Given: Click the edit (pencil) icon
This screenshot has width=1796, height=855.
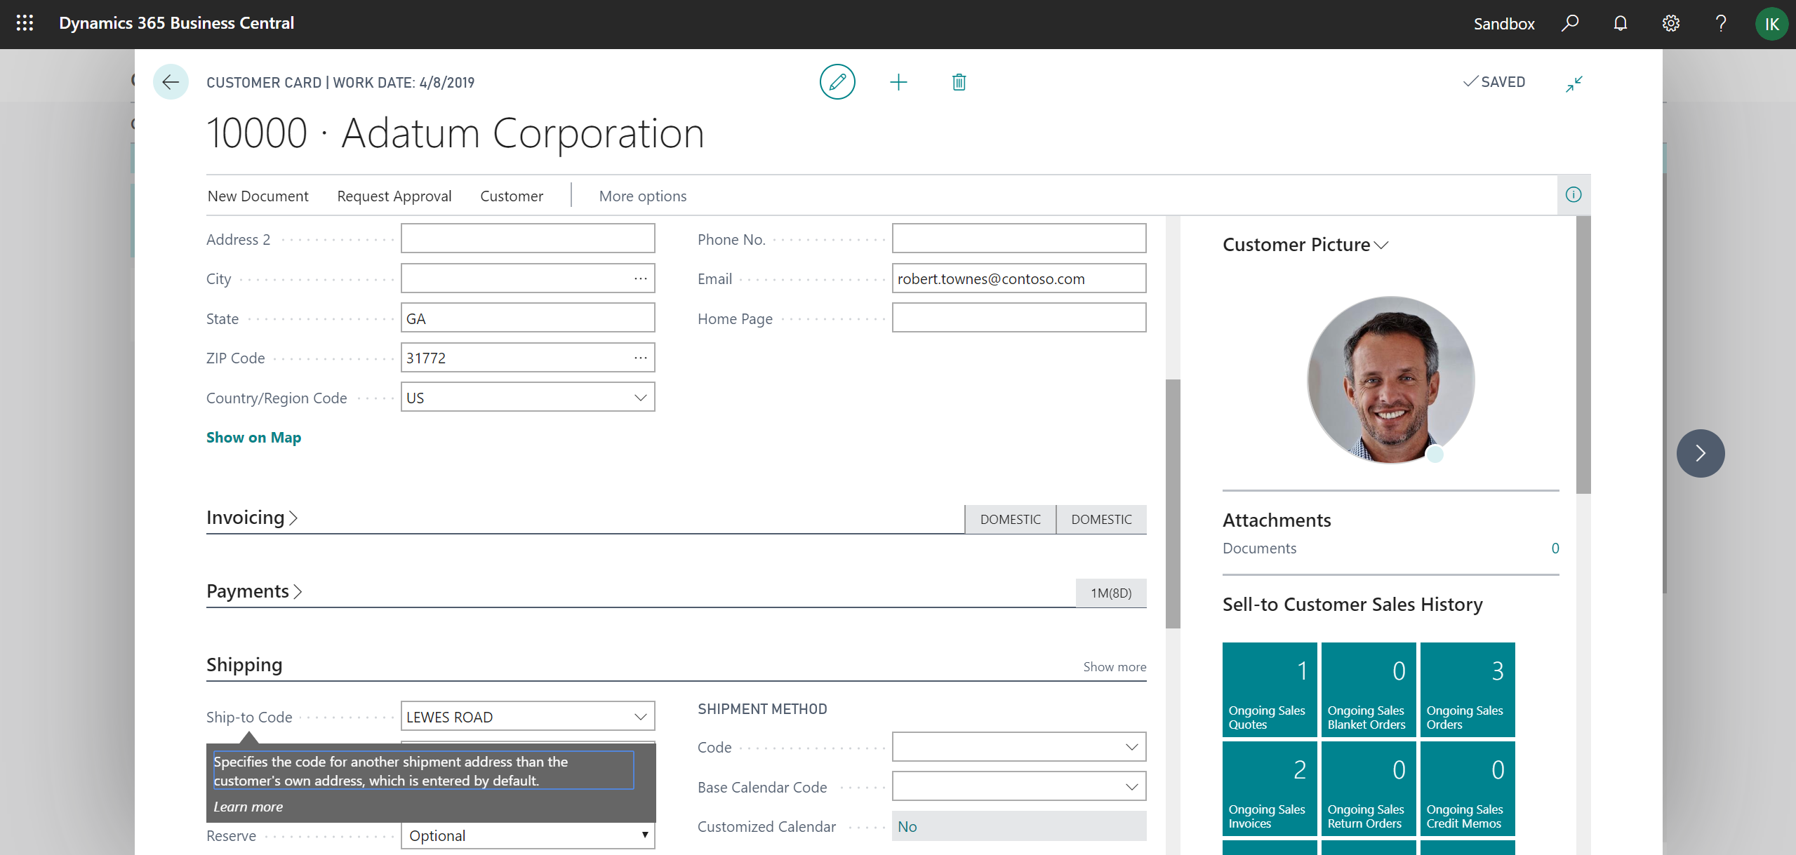Looking at the screenshot, I should [839, 81].
